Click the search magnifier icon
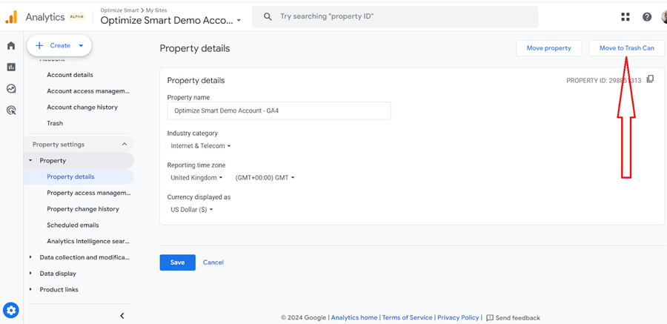 tap(268, 16)
